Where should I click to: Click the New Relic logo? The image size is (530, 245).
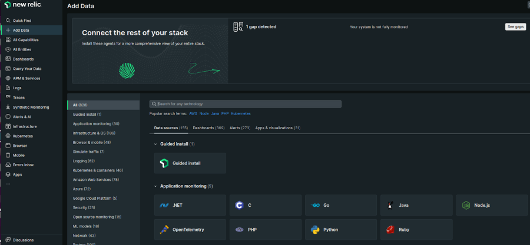click(x=22, y=5)
